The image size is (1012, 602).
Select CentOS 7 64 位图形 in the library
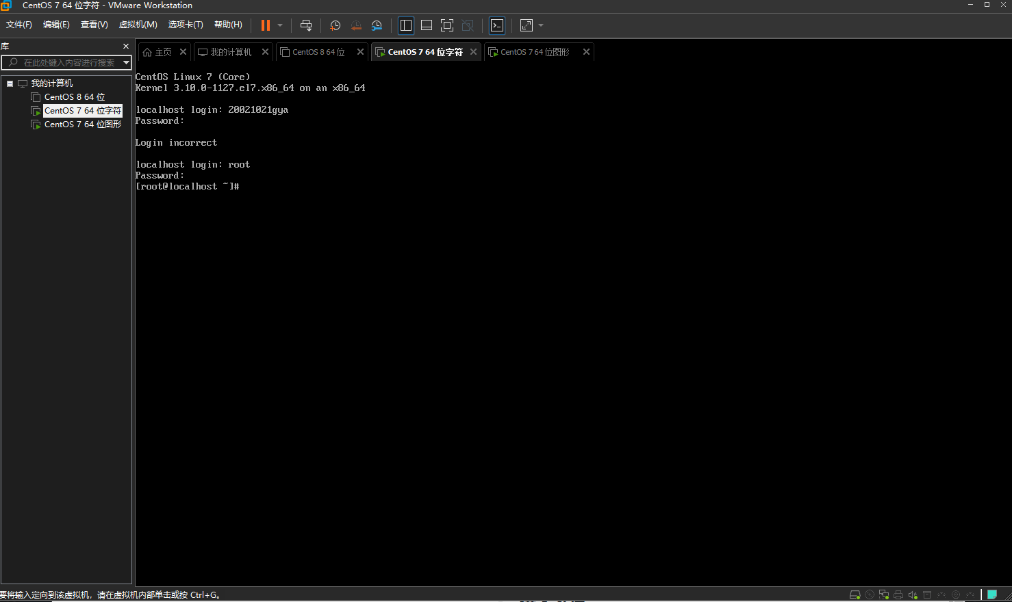tap(83, 125)
